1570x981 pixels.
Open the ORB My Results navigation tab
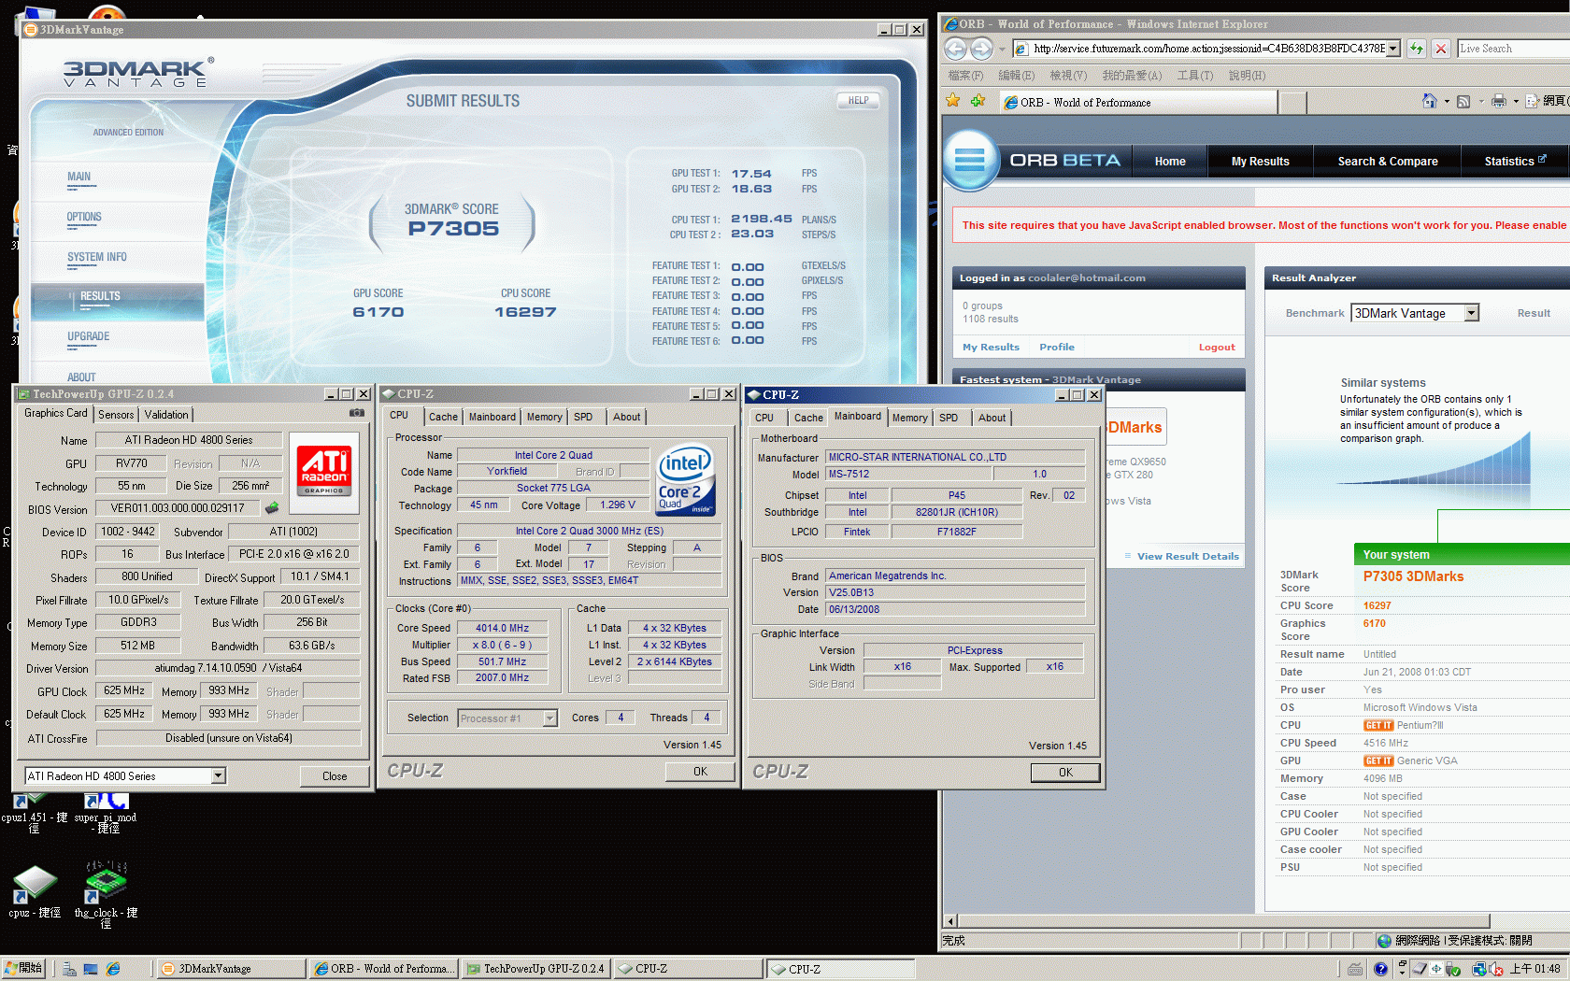1260,162
